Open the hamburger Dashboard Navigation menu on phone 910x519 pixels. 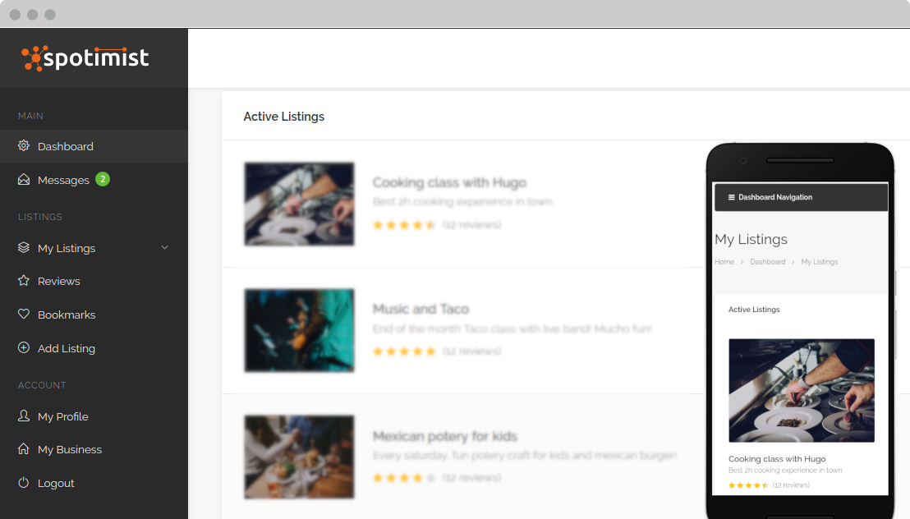point(732,197)
